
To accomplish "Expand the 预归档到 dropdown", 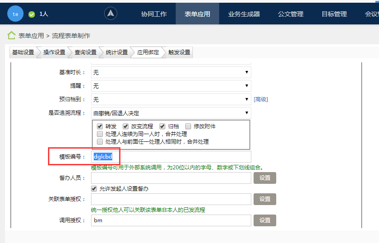I will click(x=171, y=99).
